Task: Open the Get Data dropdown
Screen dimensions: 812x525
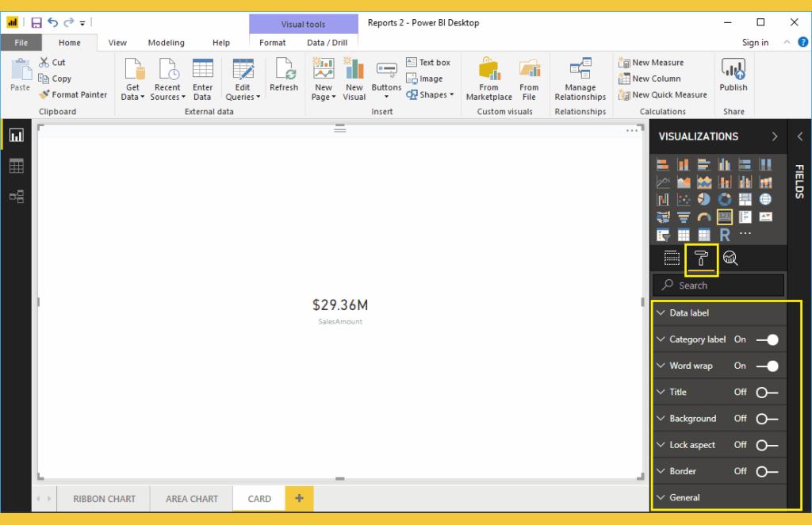Action: [x=132, y=79]
